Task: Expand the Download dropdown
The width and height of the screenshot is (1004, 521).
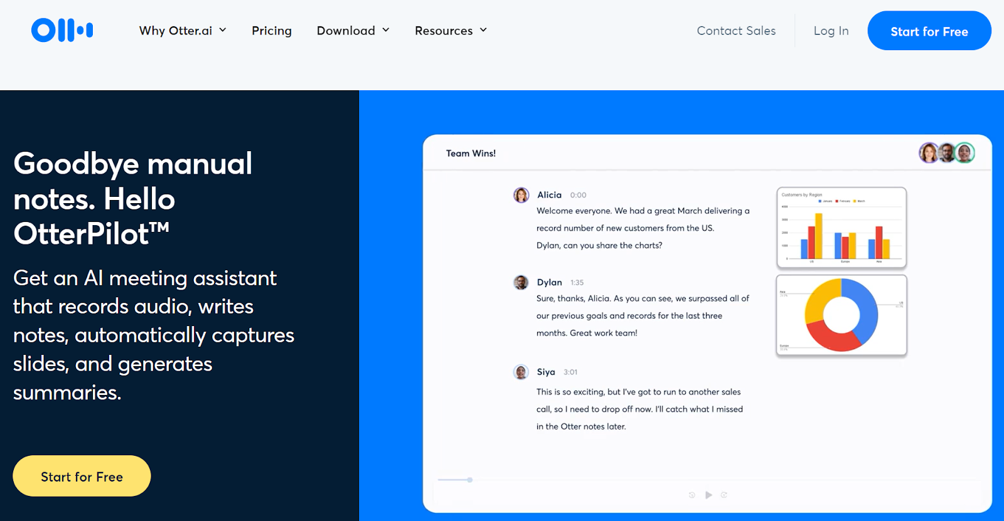Action: [x=353, y=31]
